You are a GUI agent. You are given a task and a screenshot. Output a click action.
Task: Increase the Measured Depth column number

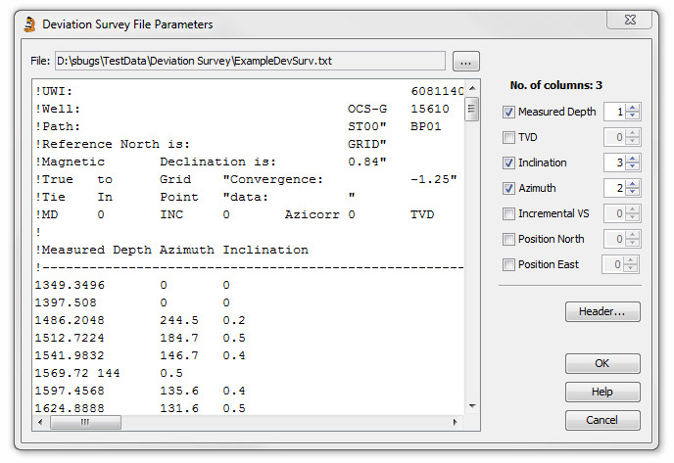[x=632, y=108]
